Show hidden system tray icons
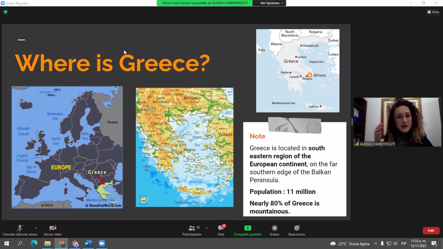The image size is (443, 249). 376,243
